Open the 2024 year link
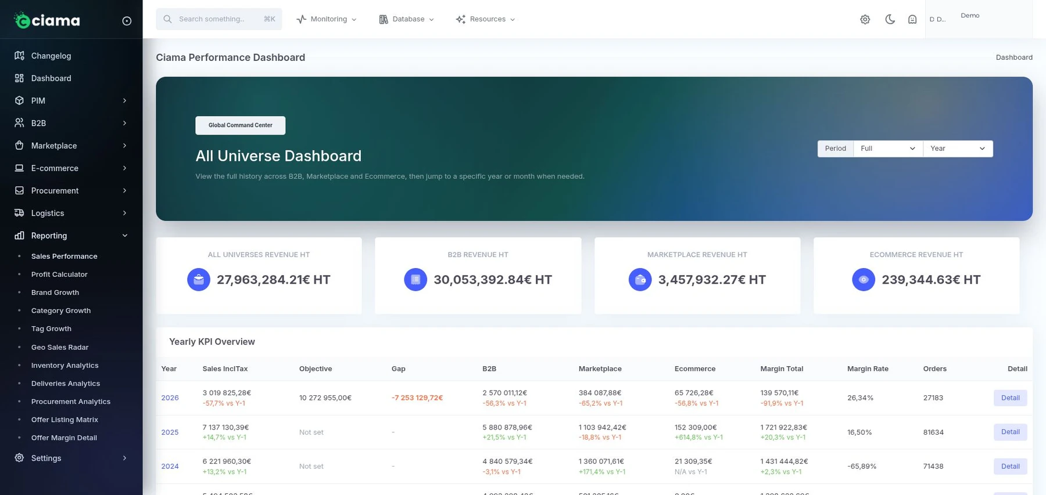The width and height of the screenshot is (1046, 495). click(170, 467)
